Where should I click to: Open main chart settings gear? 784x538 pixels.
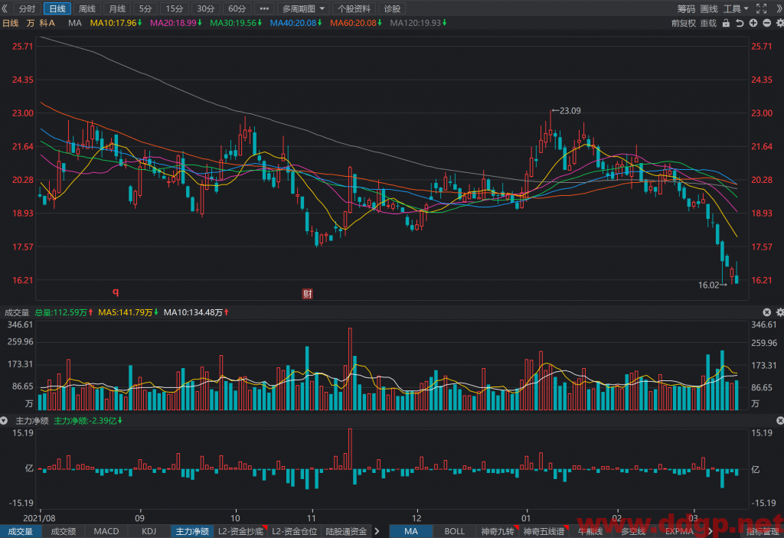tap(779, 23)
